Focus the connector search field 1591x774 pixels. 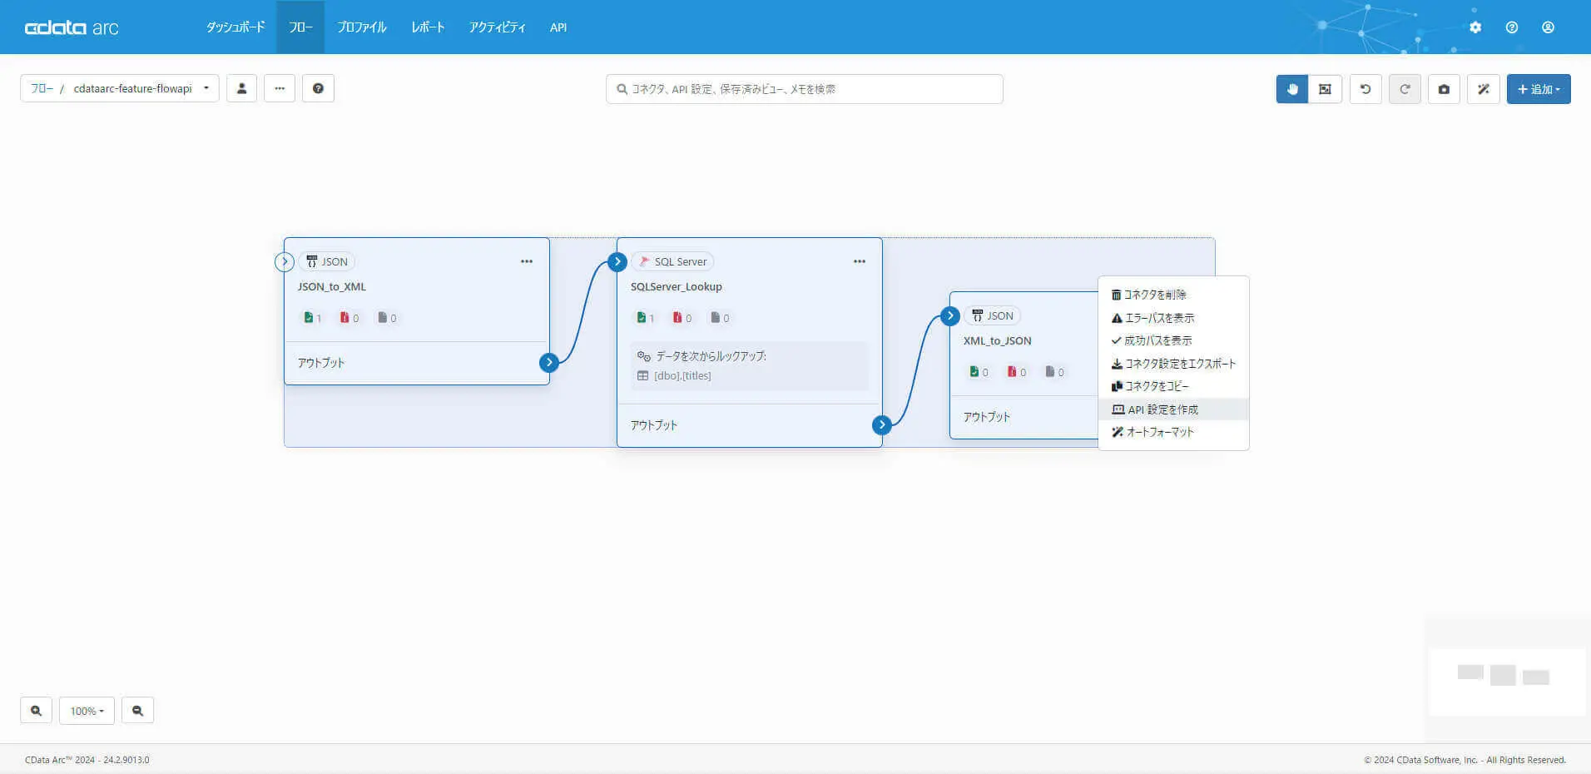(x=804, y=89)
